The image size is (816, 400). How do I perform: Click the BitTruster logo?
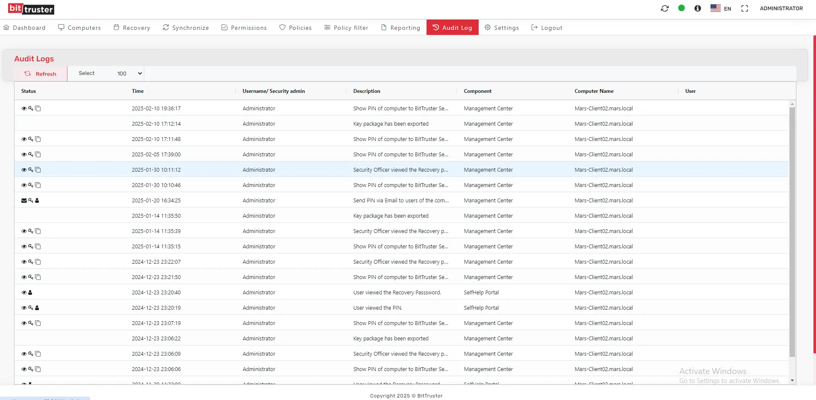point(31,9)
